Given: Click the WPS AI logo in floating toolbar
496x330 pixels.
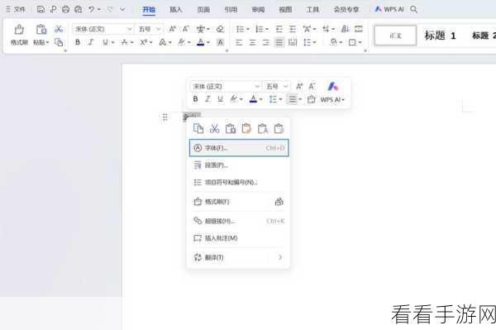Looking at the screenshot, I should click(333, 86).
